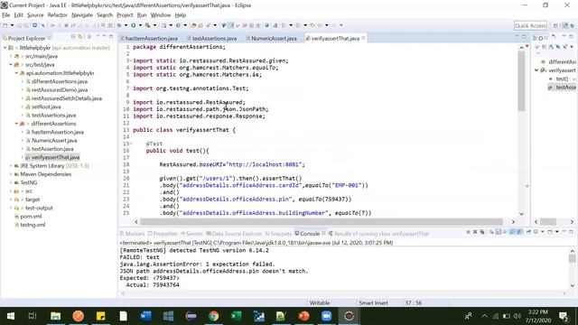Image resolution: width=578 pixels, height=325 pixels.
Task: Click the editor horizontal scrollbar right arrow
Action: click(x=513, y=222)
